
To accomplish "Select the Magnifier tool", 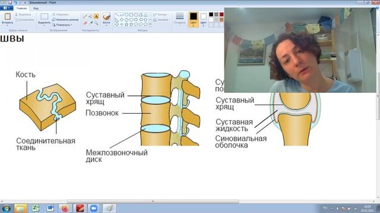I will coord(96,23).
